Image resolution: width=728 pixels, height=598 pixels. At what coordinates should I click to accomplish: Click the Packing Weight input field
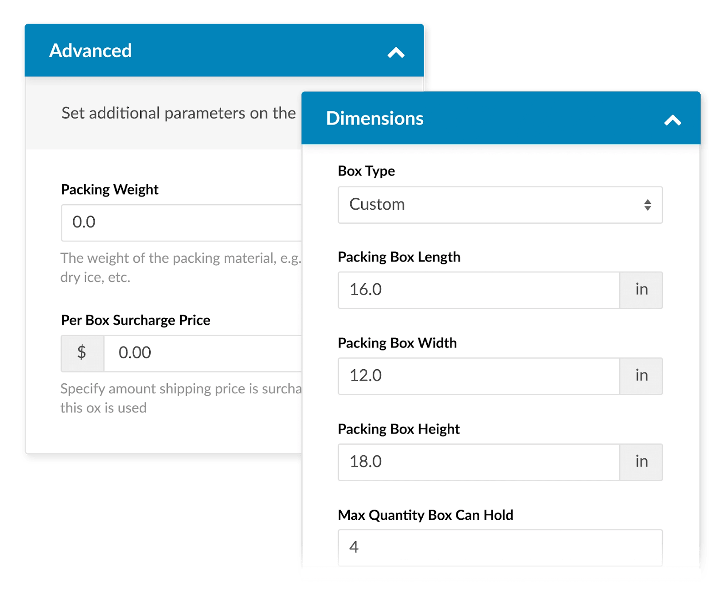[x=182, y=223]
